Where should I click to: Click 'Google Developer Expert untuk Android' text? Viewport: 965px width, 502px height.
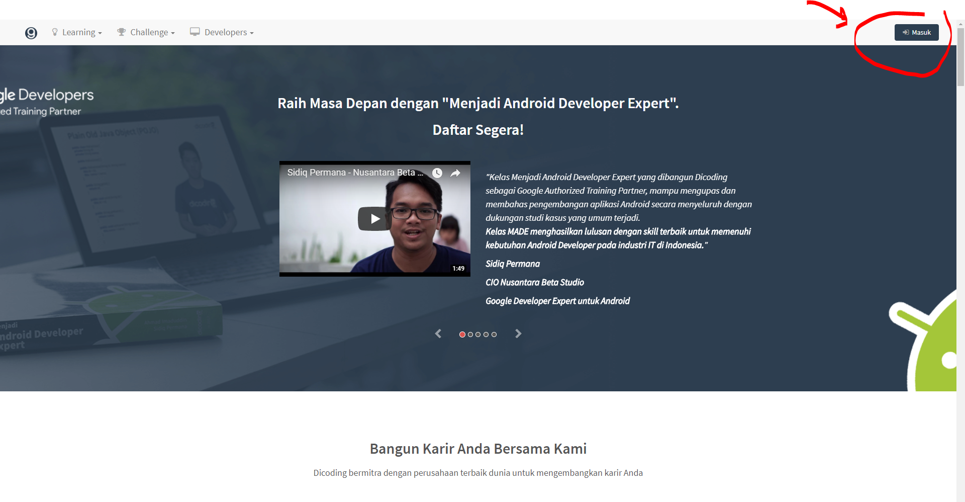[557, 301]
